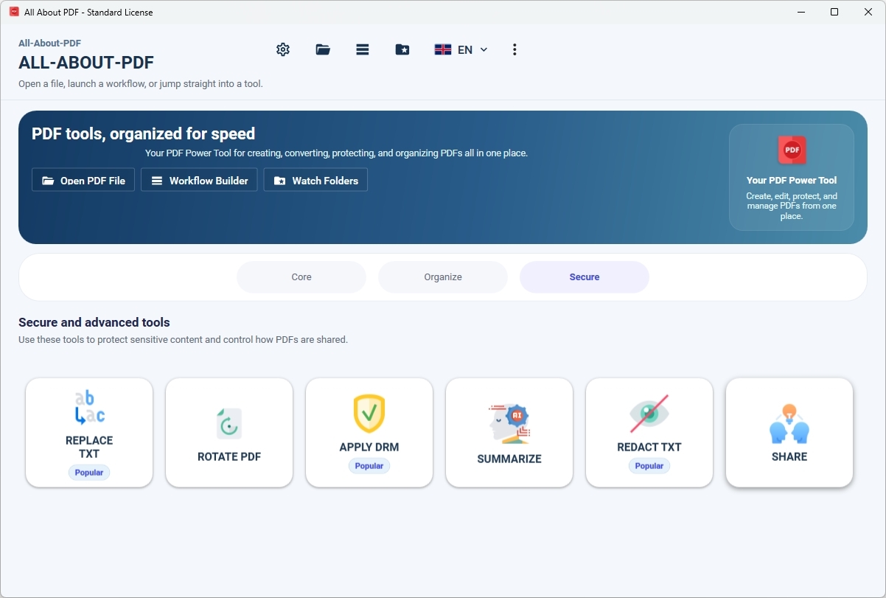Switch to the Core tab

[301, 277]
